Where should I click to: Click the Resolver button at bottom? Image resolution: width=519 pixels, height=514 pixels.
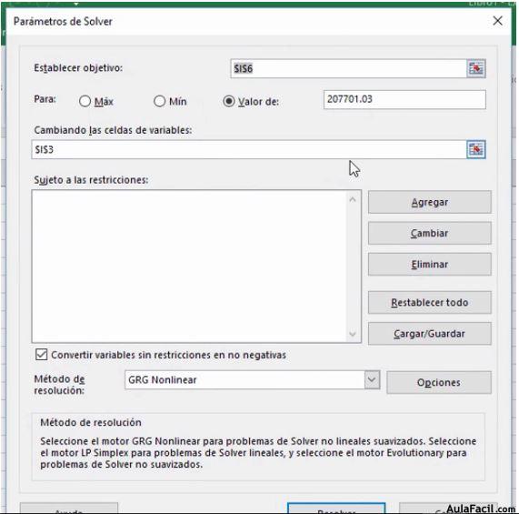pos(336,509)
